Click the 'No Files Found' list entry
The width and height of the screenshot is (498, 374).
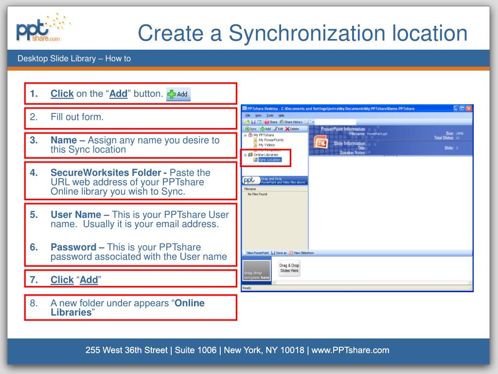coord(257,194)
